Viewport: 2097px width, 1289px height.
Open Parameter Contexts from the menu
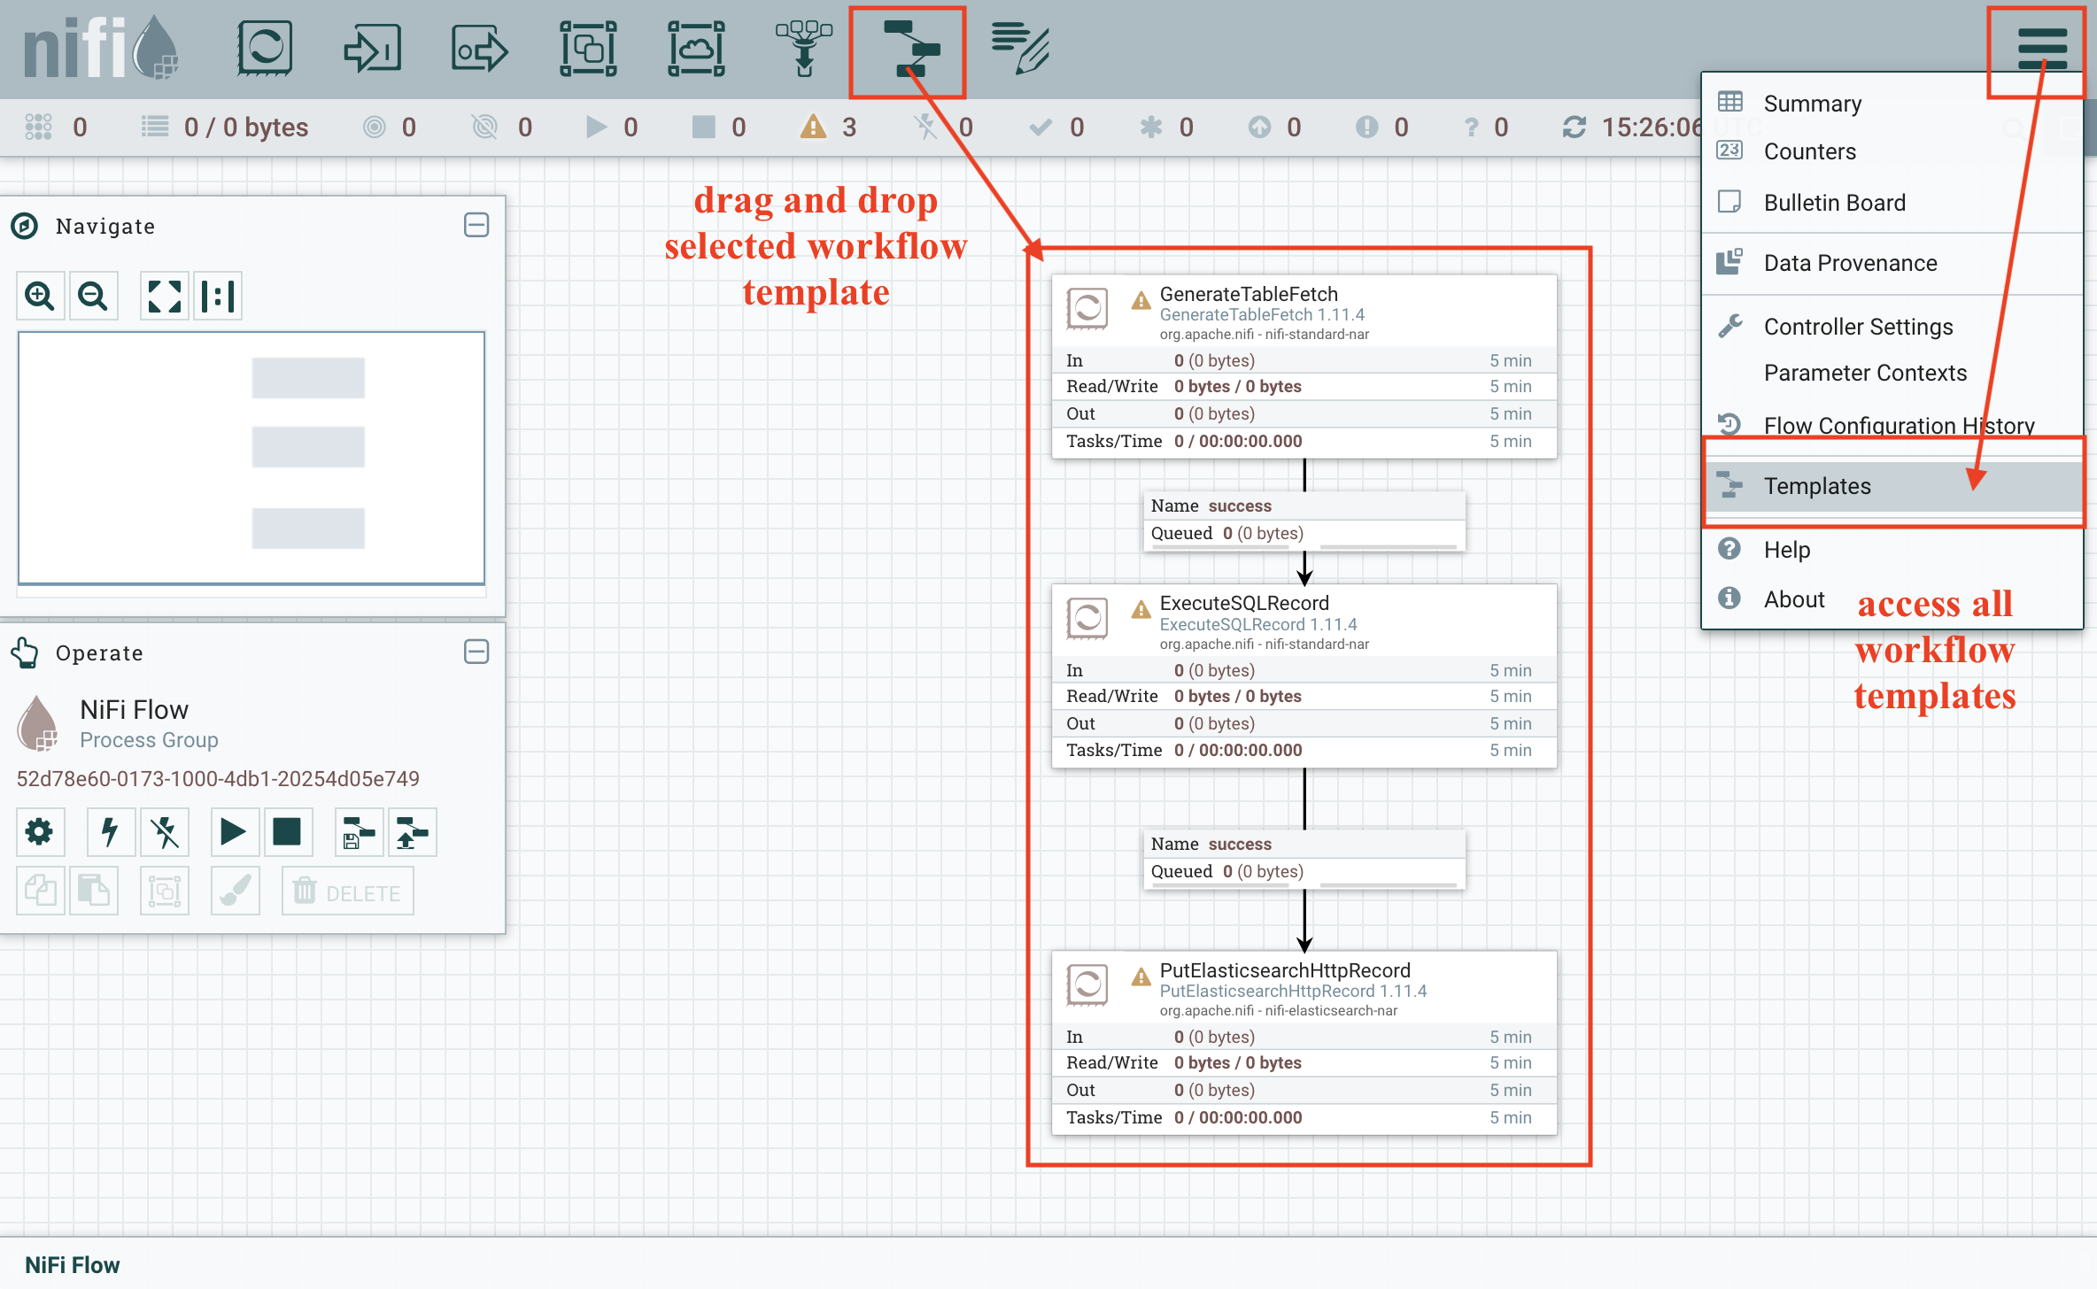click(x=1892, y=373)
